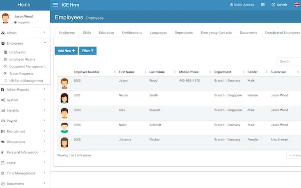The image size is (301, 188).
Task: Toggle the hamburger sidebar menu icon
Action: click(x=55, y=5)
